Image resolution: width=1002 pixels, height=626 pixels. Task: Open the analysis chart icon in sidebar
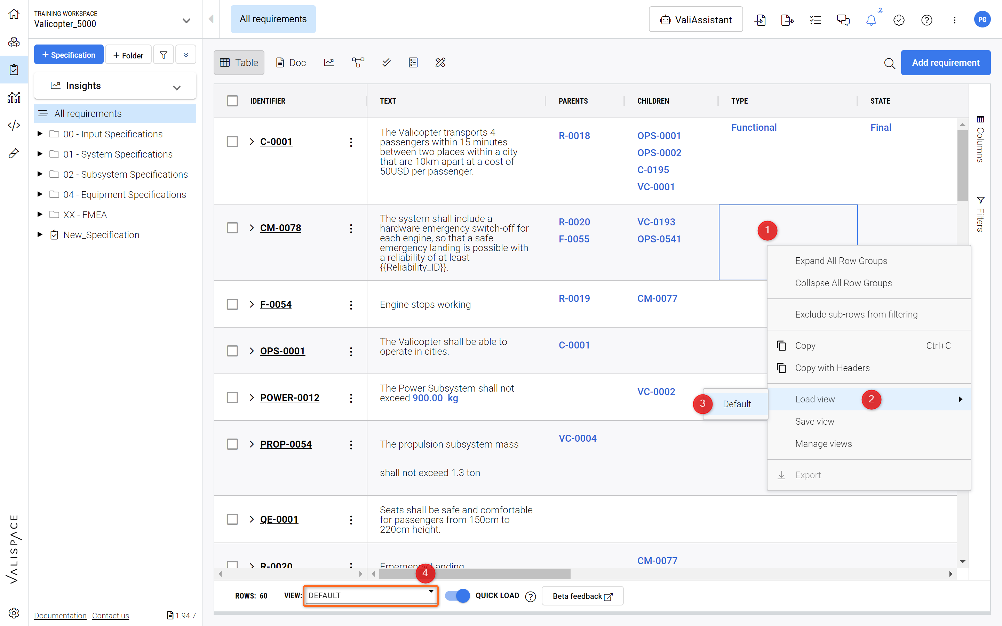coord(14,97)
